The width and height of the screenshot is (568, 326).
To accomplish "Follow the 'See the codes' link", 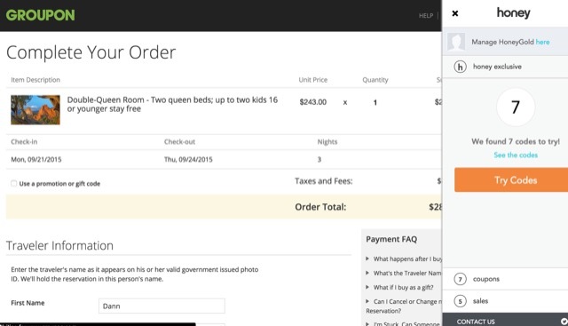I will pyautogui.click(x=516, y=155).
